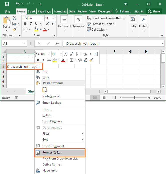
Task: Click Increase Font Size in mini toolbar
Action: tap(66, 54)
